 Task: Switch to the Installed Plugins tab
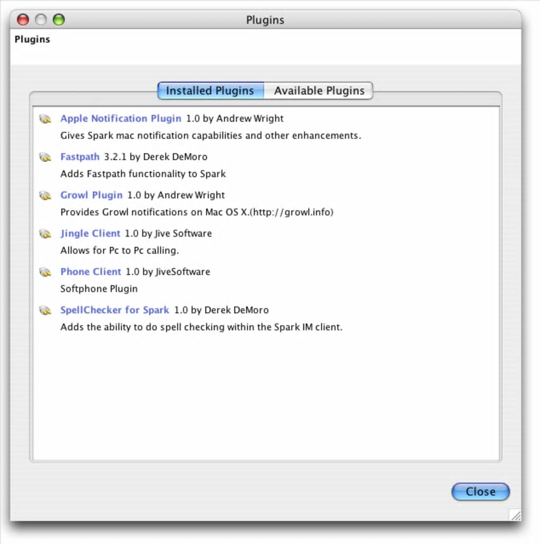tap(211, 90)
